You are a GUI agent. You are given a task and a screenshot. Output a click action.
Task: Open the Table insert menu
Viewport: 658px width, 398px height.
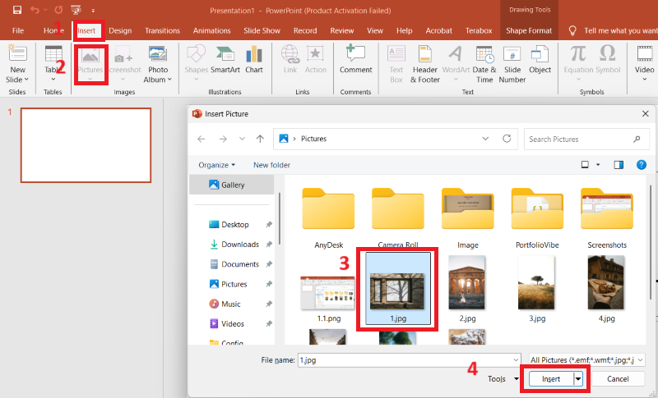point(53,64)
